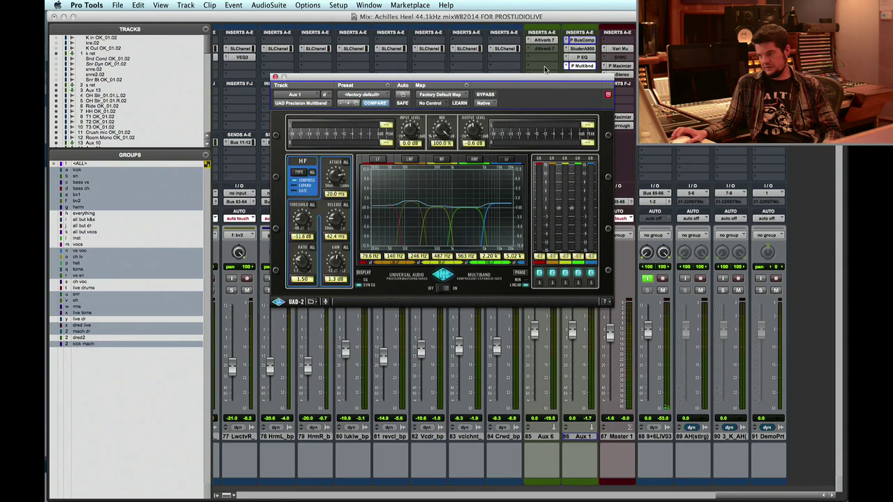
Task: Click the 79.6 Hz frequency field
Action: 370,257
